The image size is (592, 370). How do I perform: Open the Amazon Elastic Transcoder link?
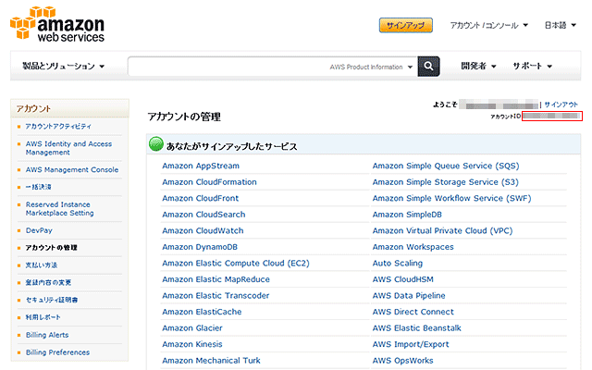[x=216, y=296]
